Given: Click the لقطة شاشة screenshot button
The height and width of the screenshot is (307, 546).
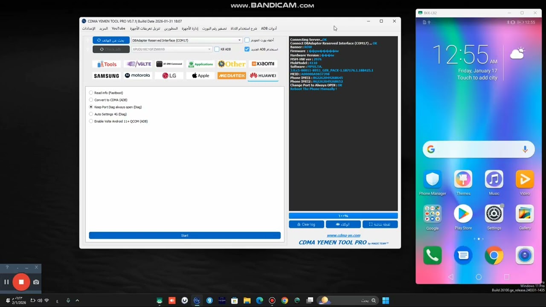Looking at the screenshot, I should pos(380,224).
